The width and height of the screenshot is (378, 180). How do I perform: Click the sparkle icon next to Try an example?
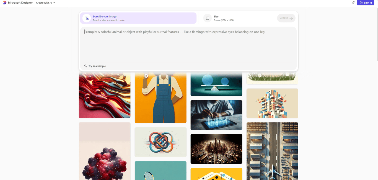pyautogui.click(x=86, y=66)
